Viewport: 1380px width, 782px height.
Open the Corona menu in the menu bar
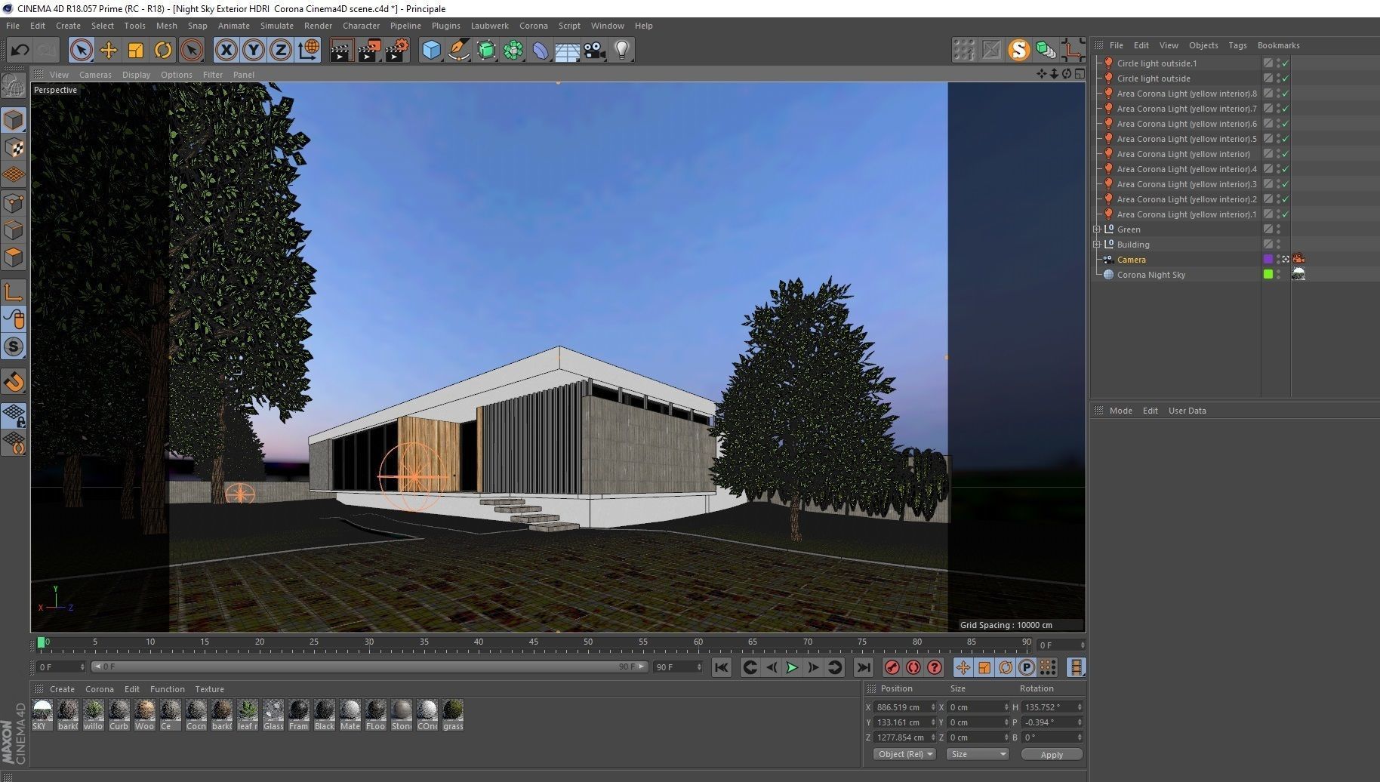533,26
